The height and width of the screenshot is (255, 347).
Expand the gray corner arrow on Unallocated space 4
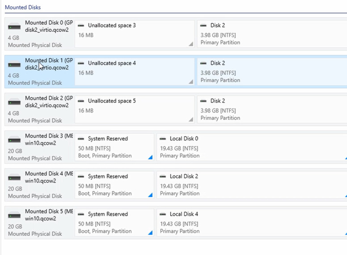click(191, 82)
